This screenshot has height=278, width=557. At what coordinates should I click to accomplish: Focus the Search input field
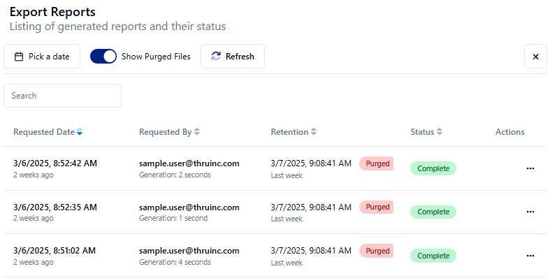coord(62,96)
